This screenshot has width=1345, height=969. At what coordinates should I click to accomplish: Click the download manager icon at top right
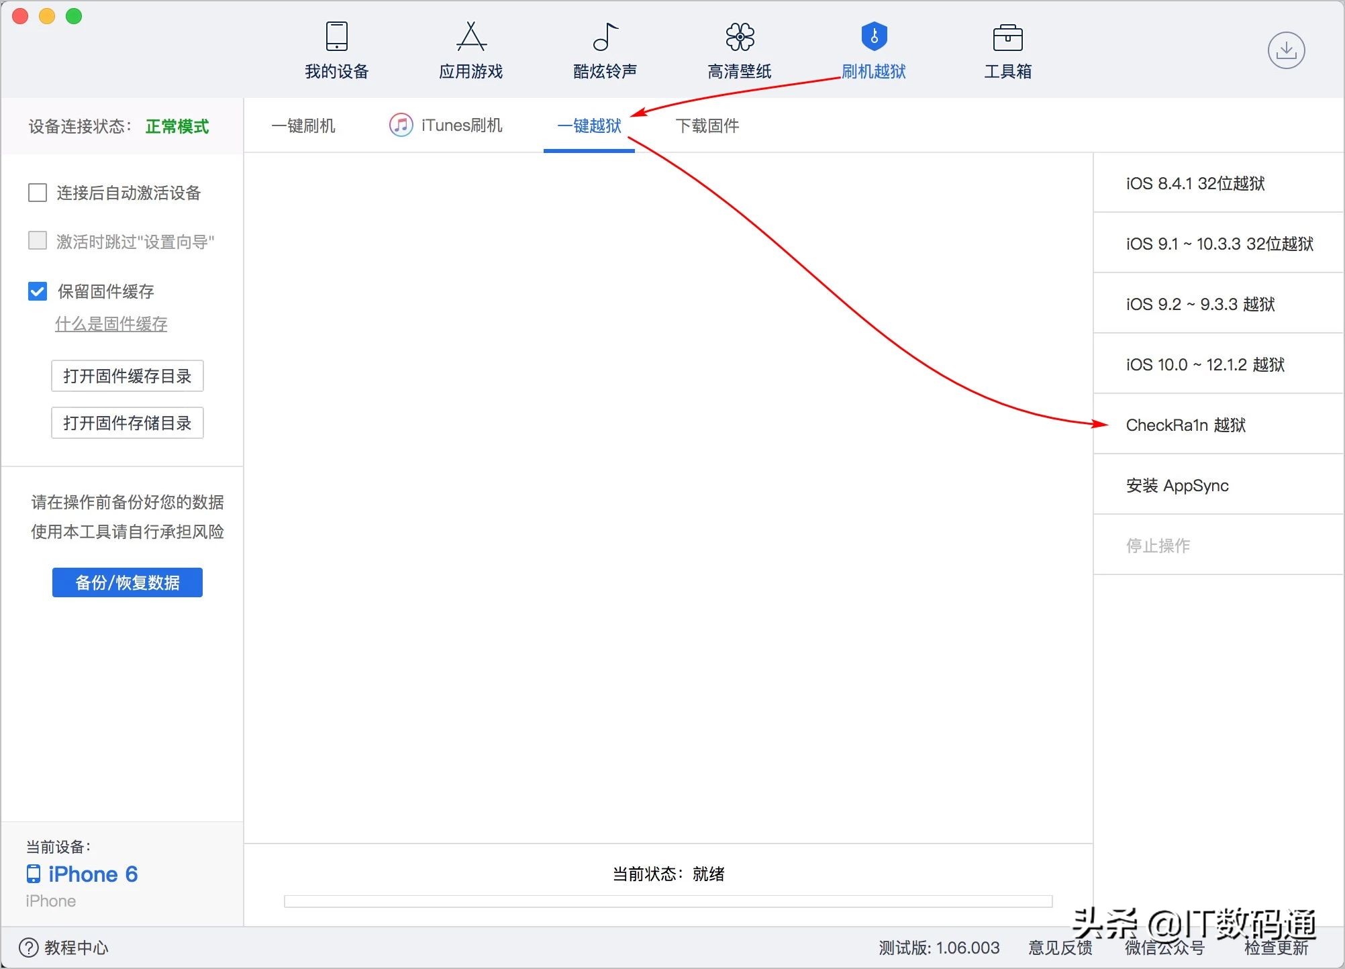(1287, 50)
